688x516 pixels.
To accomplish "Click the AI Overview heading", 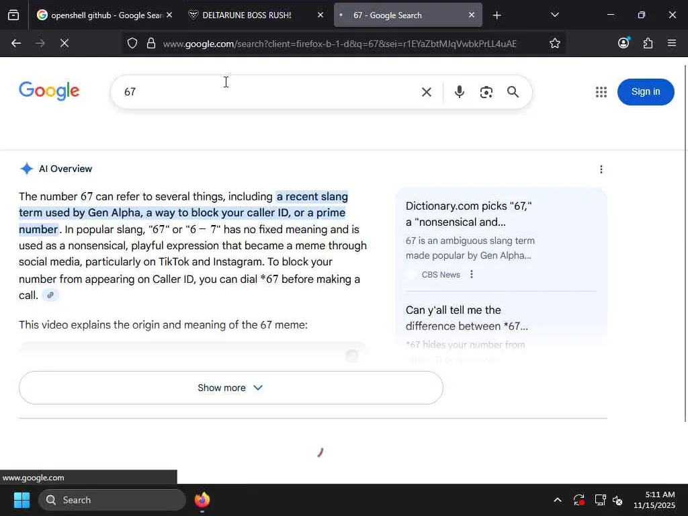I will (x=65, y=169).
